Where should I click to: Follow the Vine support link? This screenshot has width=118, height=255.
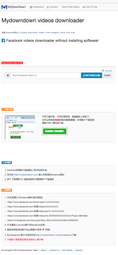coord(68,32)
